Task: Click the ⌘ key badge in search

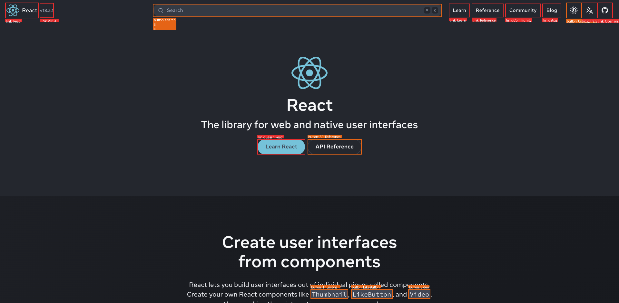Action: click(427, 10)
